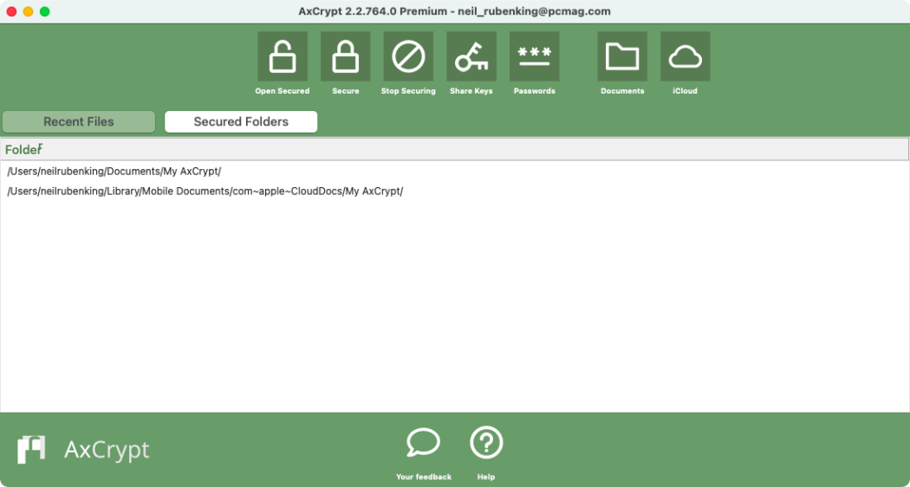Image resolution: width=910 pixels, height=487 pixels.
Task: Sort by the Folder column header
Action: 454,149
